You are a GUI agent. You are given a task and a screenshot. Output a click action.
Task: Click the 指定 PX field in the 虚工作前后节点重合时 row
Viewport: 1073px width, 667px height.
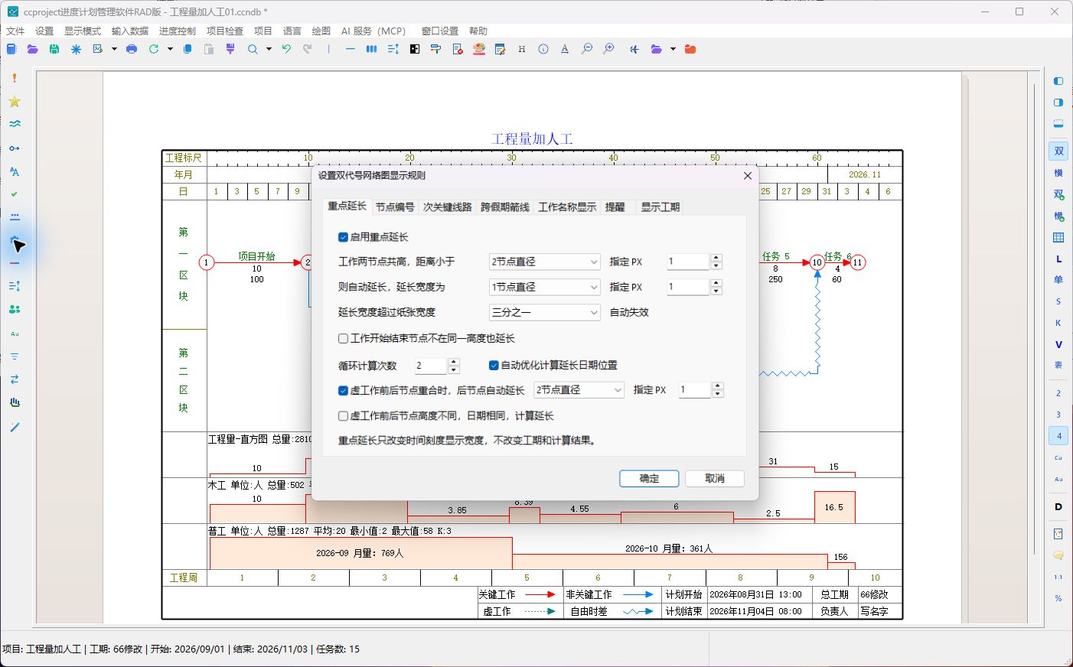(695, 390)
